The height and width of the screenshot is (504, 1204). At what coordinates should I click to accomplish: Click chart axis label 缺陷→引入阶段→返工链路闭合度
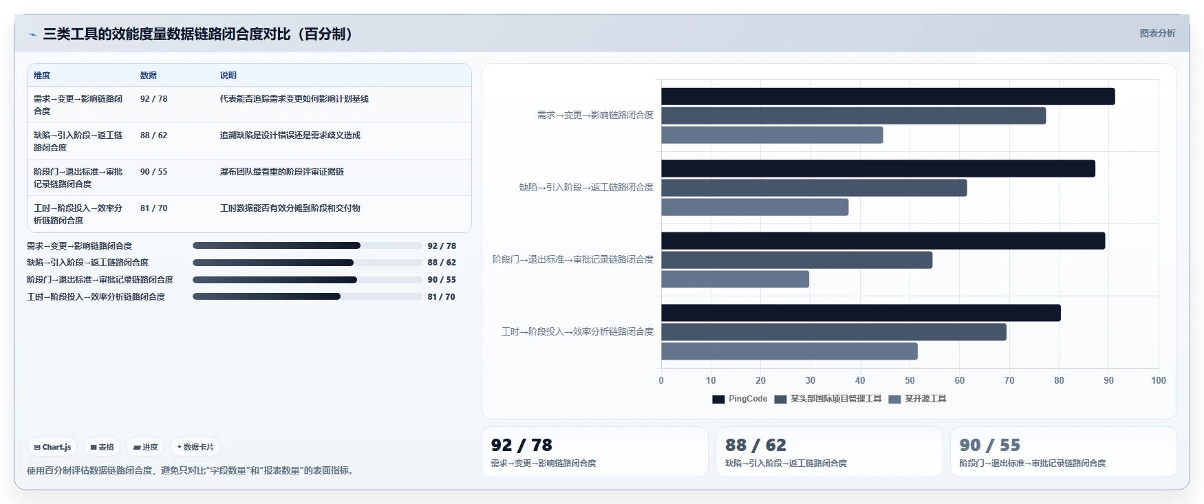(x=587, y=187)
